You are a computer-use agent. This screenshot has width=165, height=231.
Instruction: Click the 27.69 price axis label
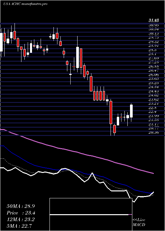click(153, 58)
